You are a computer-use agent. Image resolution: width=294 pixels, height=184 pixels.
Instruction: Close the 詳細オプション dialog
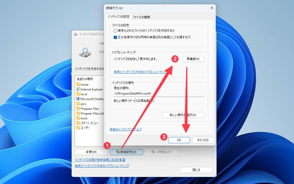[212, 8]
